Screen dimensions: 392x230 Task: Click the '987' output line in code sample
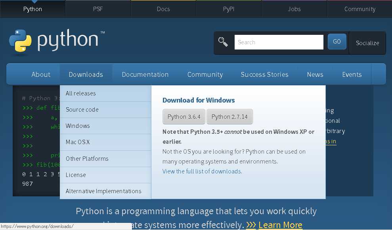pyautogui.click(x=27, y=184)
